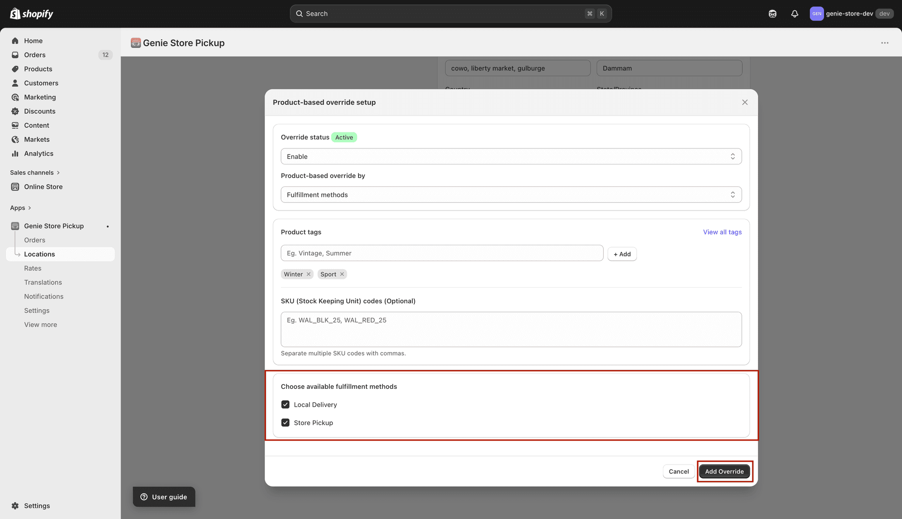
Task: Select Locations in the app menu
Action: (60, 254)
